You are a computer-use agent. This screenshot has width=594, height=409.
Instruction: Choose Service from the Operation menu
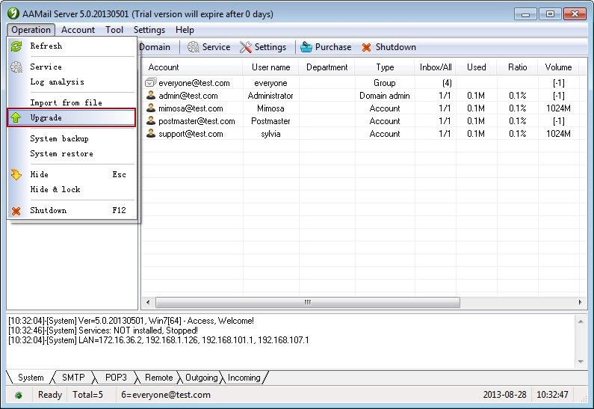(72, 67)
